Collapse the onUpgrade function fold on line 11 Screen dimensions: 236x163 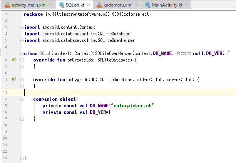click(x=22, y=80)
